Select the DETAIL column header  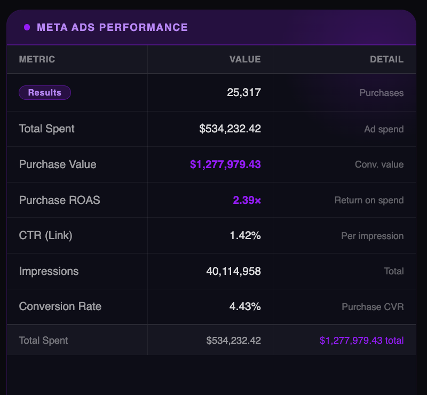[x=386, y=59]
